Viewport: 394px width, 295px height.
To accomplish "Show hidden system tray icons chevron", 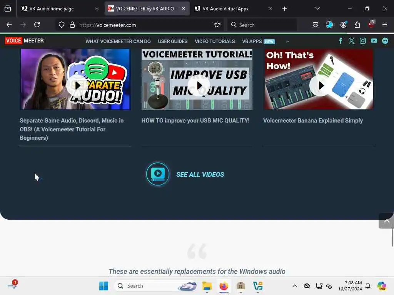I will pos(295,286).
